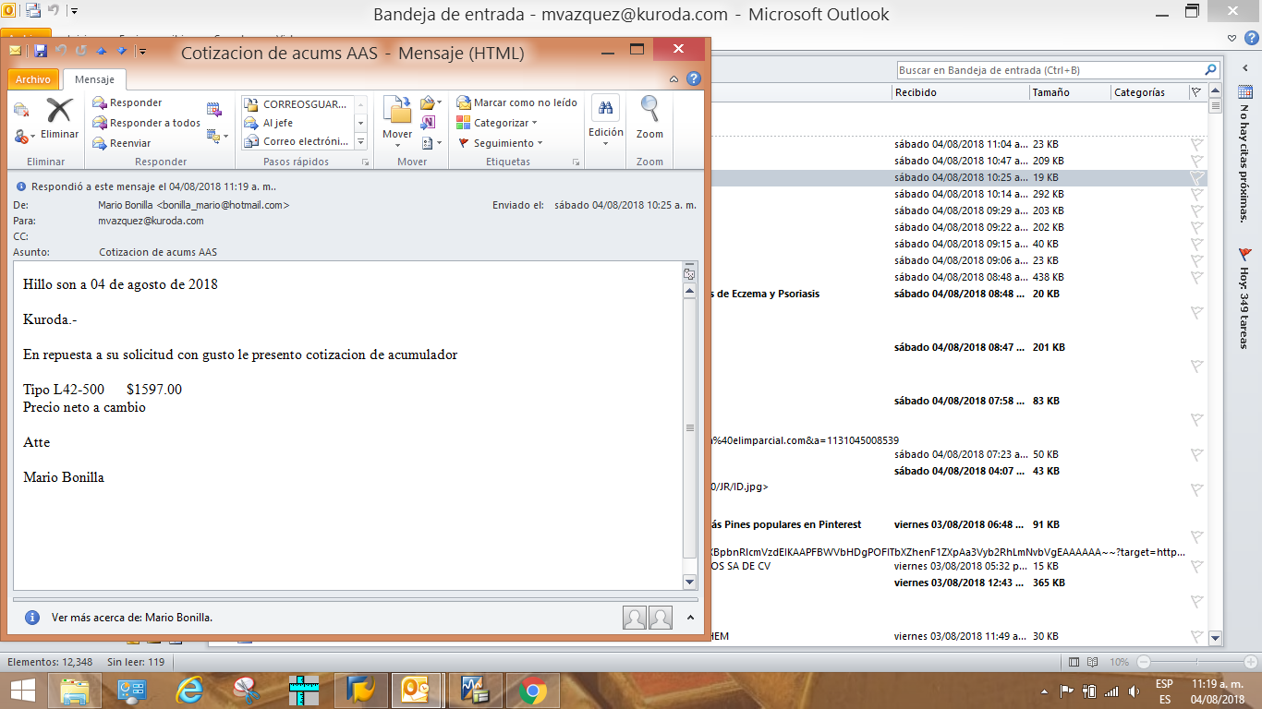This screenshot has width=1262, height=709.
Task: Delete the message with the Eliminar X button
Action: pyautogui.click(x=59, y=119)
